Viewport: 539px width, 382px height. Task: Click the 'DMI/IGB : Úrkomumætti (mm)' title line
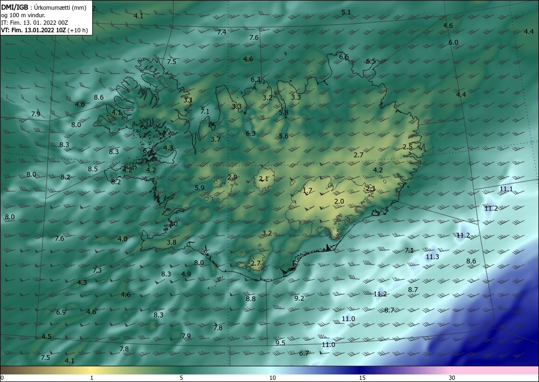click(x=44, y=8)
